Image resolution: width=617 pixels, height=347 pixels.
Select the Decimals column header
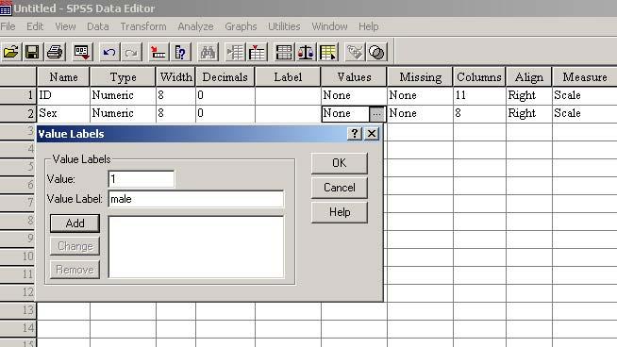coord(225,76)
